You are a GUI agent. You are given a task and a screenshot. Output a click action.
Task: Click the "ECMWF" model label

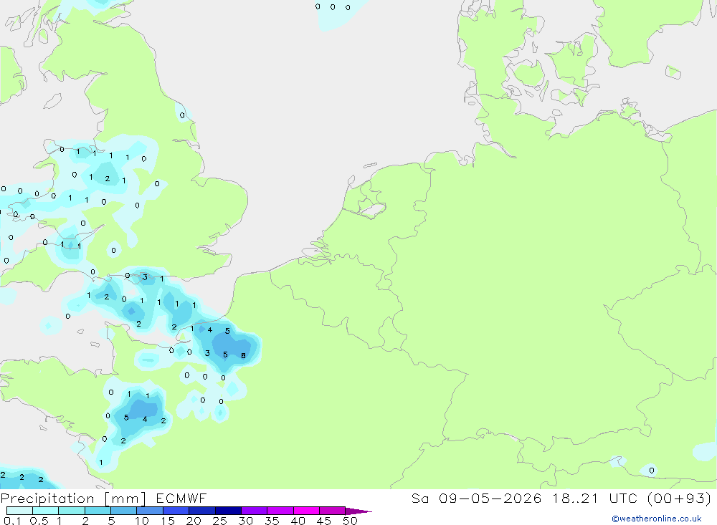click(181, 498)
